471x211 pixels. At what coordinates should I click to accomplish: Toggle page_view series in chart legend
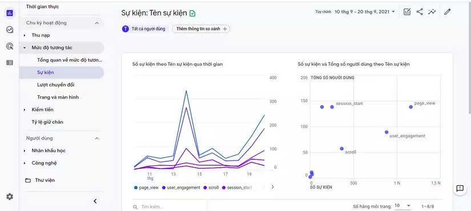146,188
